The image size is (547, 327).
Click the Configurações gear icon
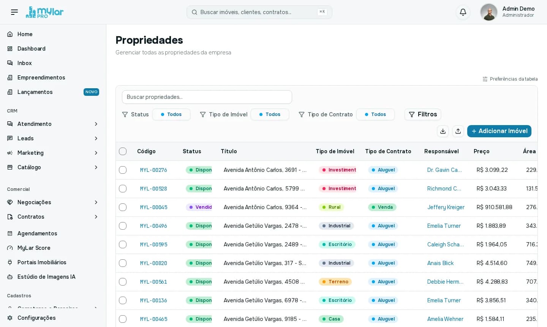click(x=10, y=318)
